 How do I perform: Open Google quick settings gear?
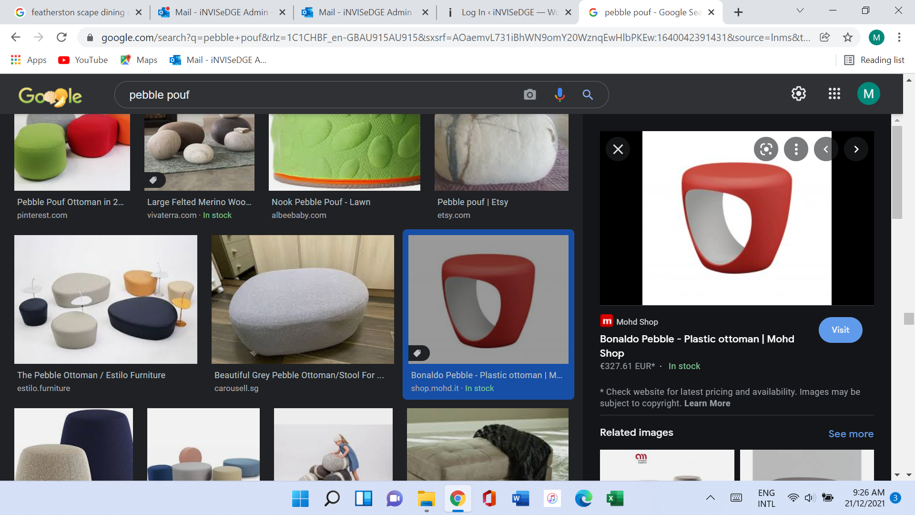pyautogui.click(x=799, y=94)
